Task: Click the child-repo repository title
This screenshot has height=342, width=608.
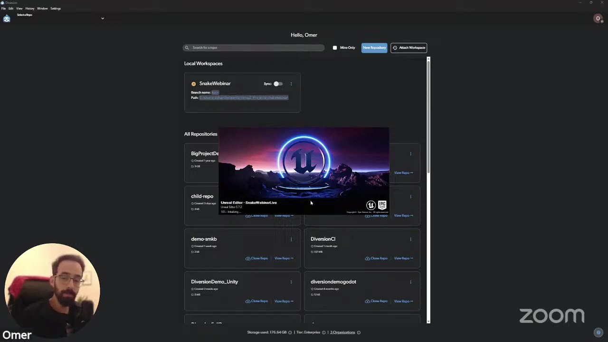Action: click(x=202, y=196)
